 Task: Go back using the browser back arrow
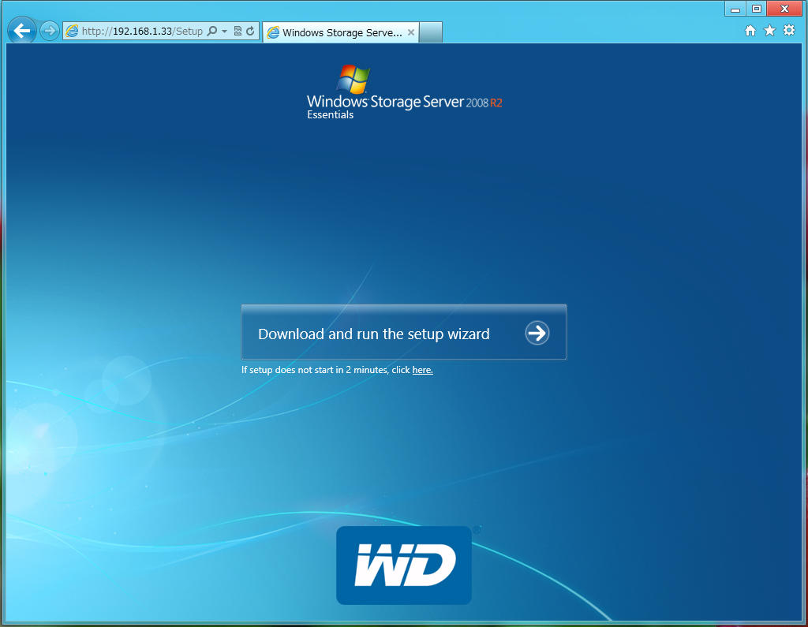click(x=21, y=31)
